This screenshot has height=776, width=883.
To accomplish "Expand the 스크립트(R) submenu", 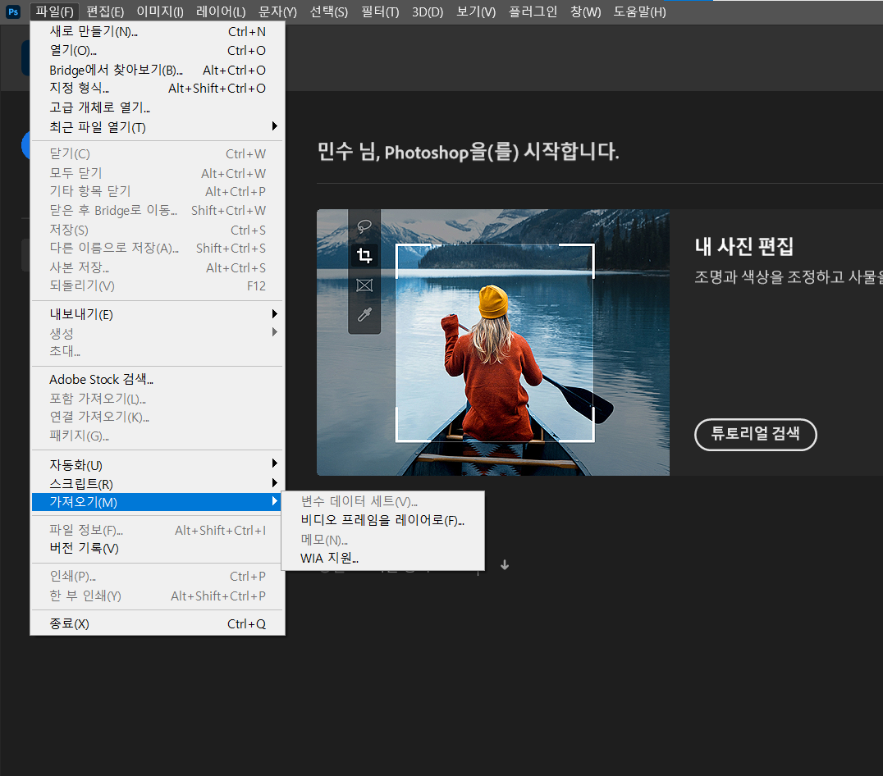I will click(158, 483).
